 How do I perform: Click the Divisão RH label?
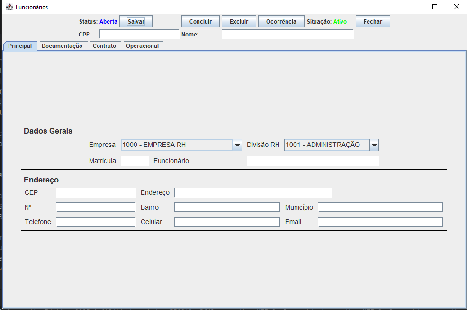point(263,145)
